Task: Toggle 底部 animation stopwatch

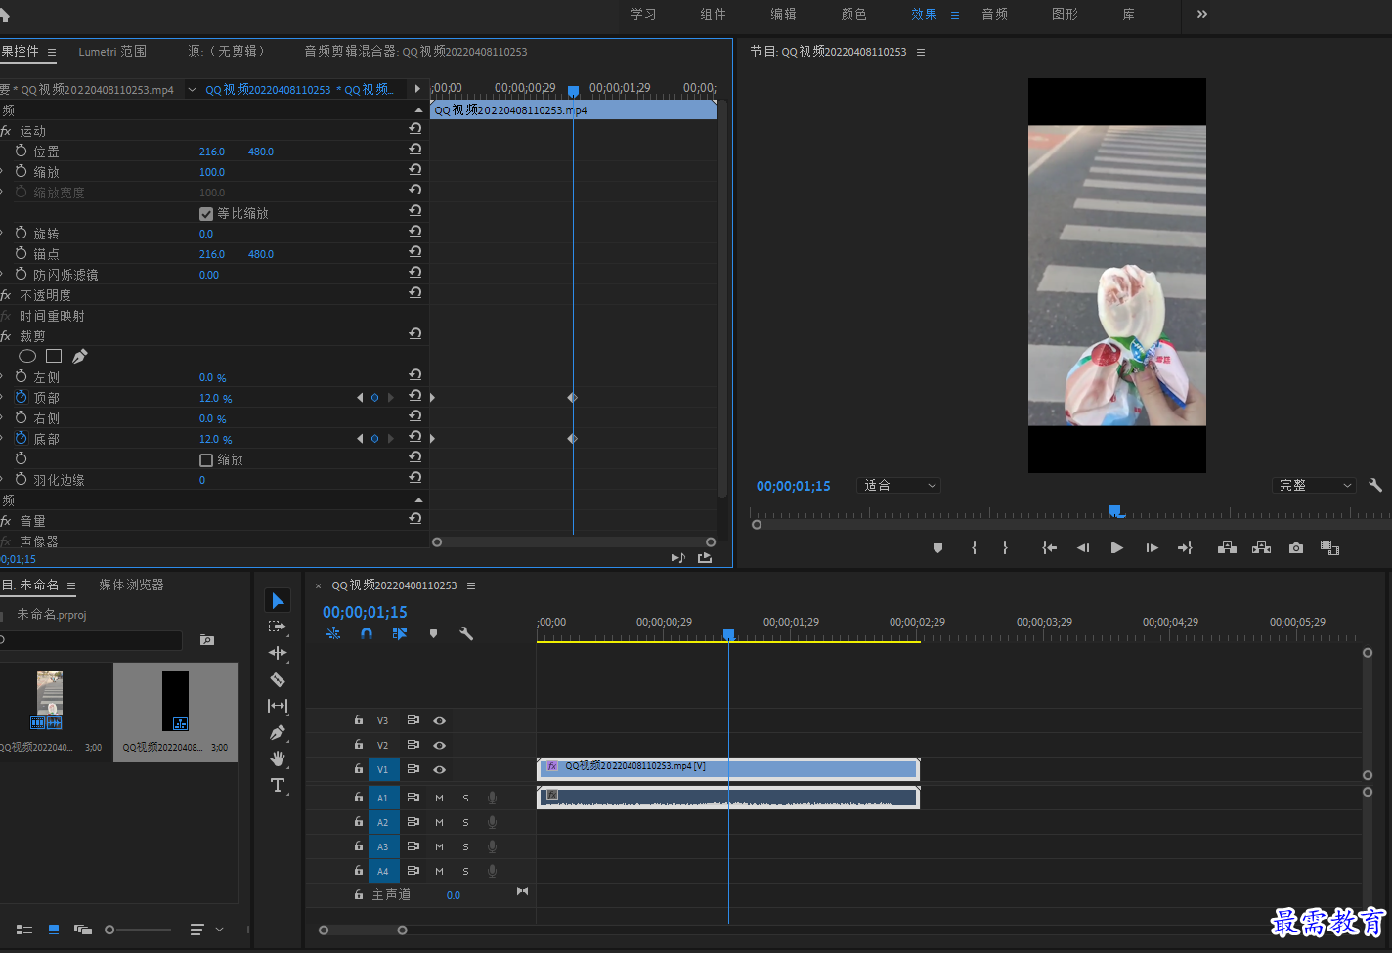Action: 22,439
